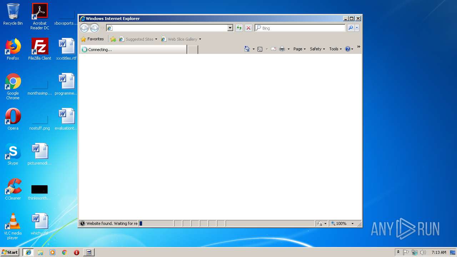This screenshot has height=257, width=457.
Task: Select the whichy.rtf file
Action: 40,224
